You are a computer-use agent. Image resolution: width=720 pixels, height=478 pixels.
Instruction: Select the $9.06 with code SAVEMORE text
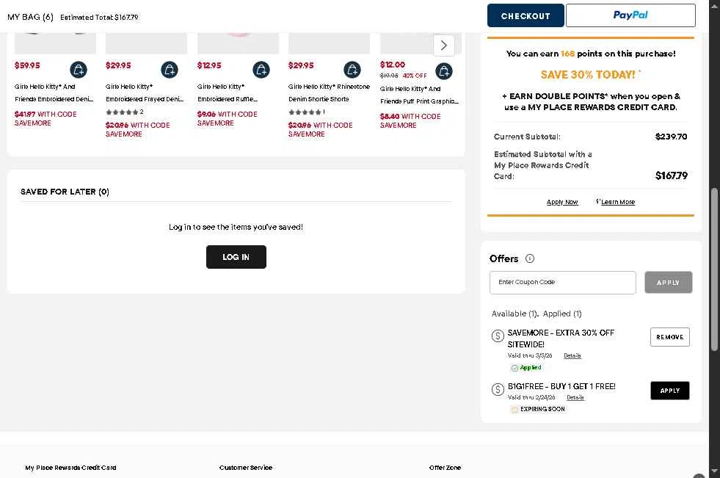[x=228, y=118]
